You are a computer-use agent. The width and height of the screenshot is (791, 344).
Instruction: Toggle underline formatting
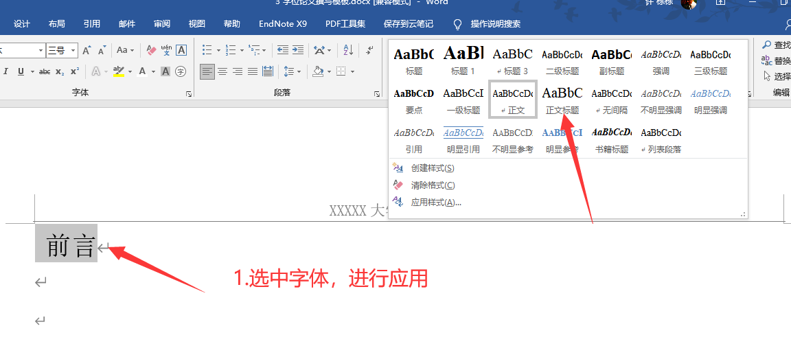21,71
